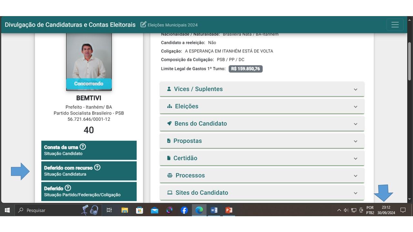This screenshot has height=232, width=413.
Task: Click the coalition composition PSB / PP / DC
Action: pyautogui.click(x=231, y=60)
